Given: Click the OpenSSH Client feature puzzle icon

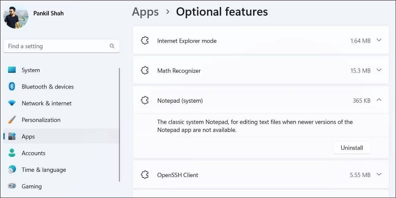Looking at the screenshot, I should point(145,175).
